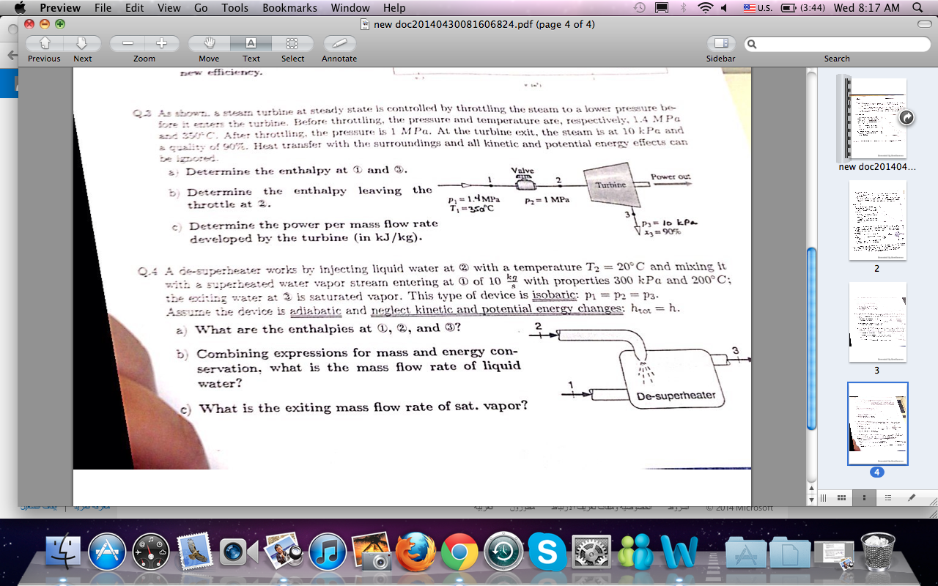This screenshot has width=938, height=586.
Task: Switch sidebar to contact sheet grid view
Action: pyautogui.click(x=841, y=497)
